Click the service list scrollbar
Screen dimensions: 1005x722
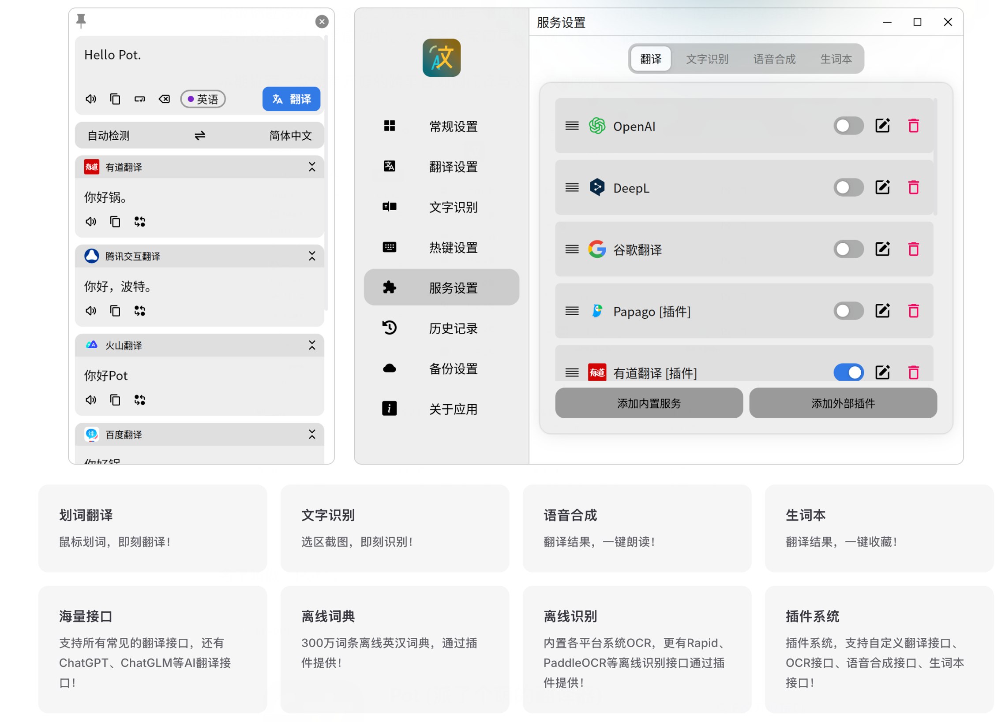[935, 157]
